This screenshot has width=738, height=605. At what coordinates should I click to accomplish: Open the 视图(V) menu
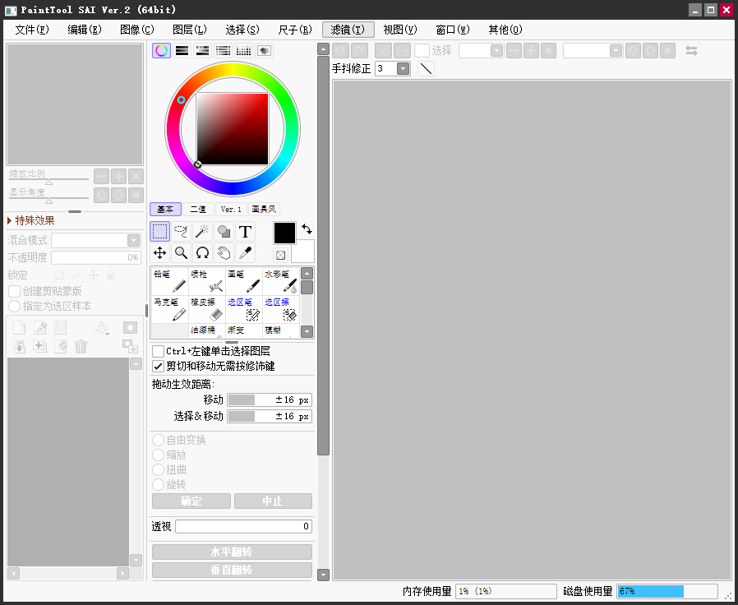click(x=400, y=30)
